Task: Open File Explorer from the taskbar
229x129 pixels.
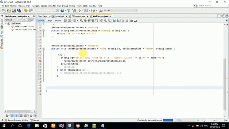Action: (x=37, y=126)
